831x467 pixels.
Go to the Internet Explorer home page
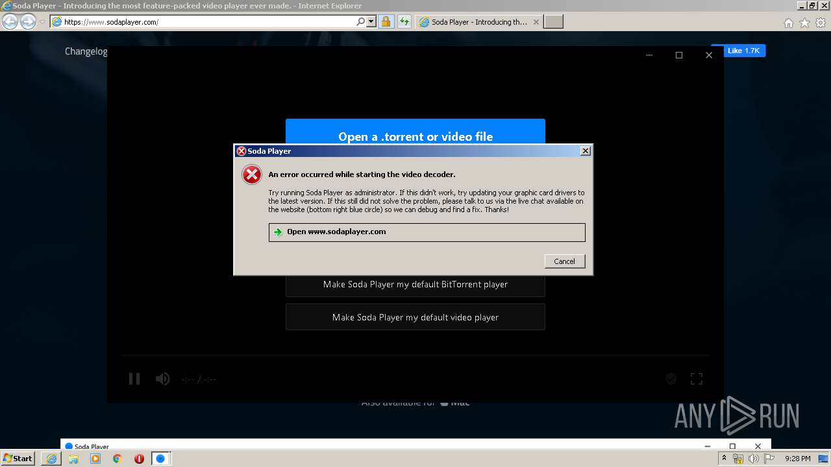coord(788,23)
